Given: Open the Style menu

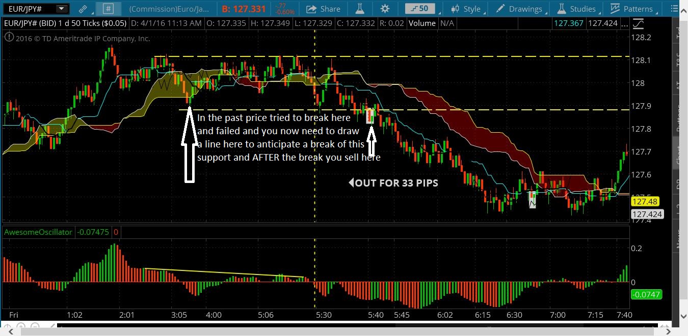Looking at the screenshot, I should [x=465, y=9].
